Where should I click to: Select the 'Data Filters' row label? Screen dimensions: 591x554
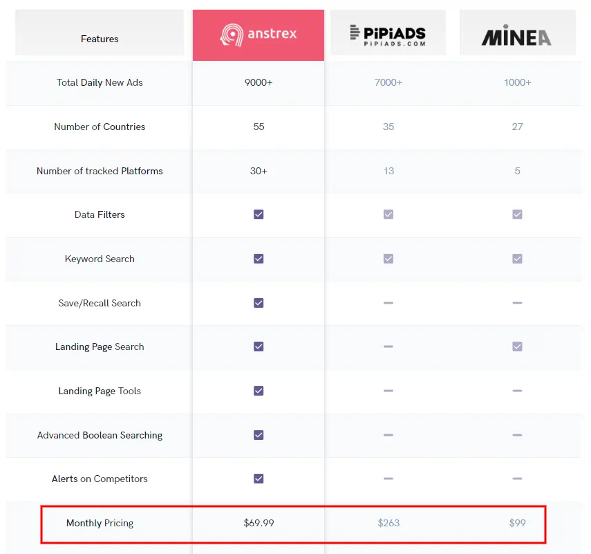[x=100, y=214]
